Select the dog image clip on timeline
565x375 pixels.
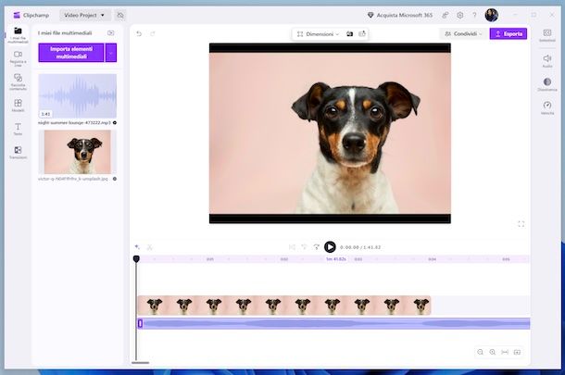284,306
